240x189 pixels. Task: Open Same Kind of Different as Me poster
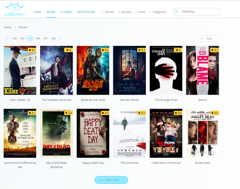(20, 133)
